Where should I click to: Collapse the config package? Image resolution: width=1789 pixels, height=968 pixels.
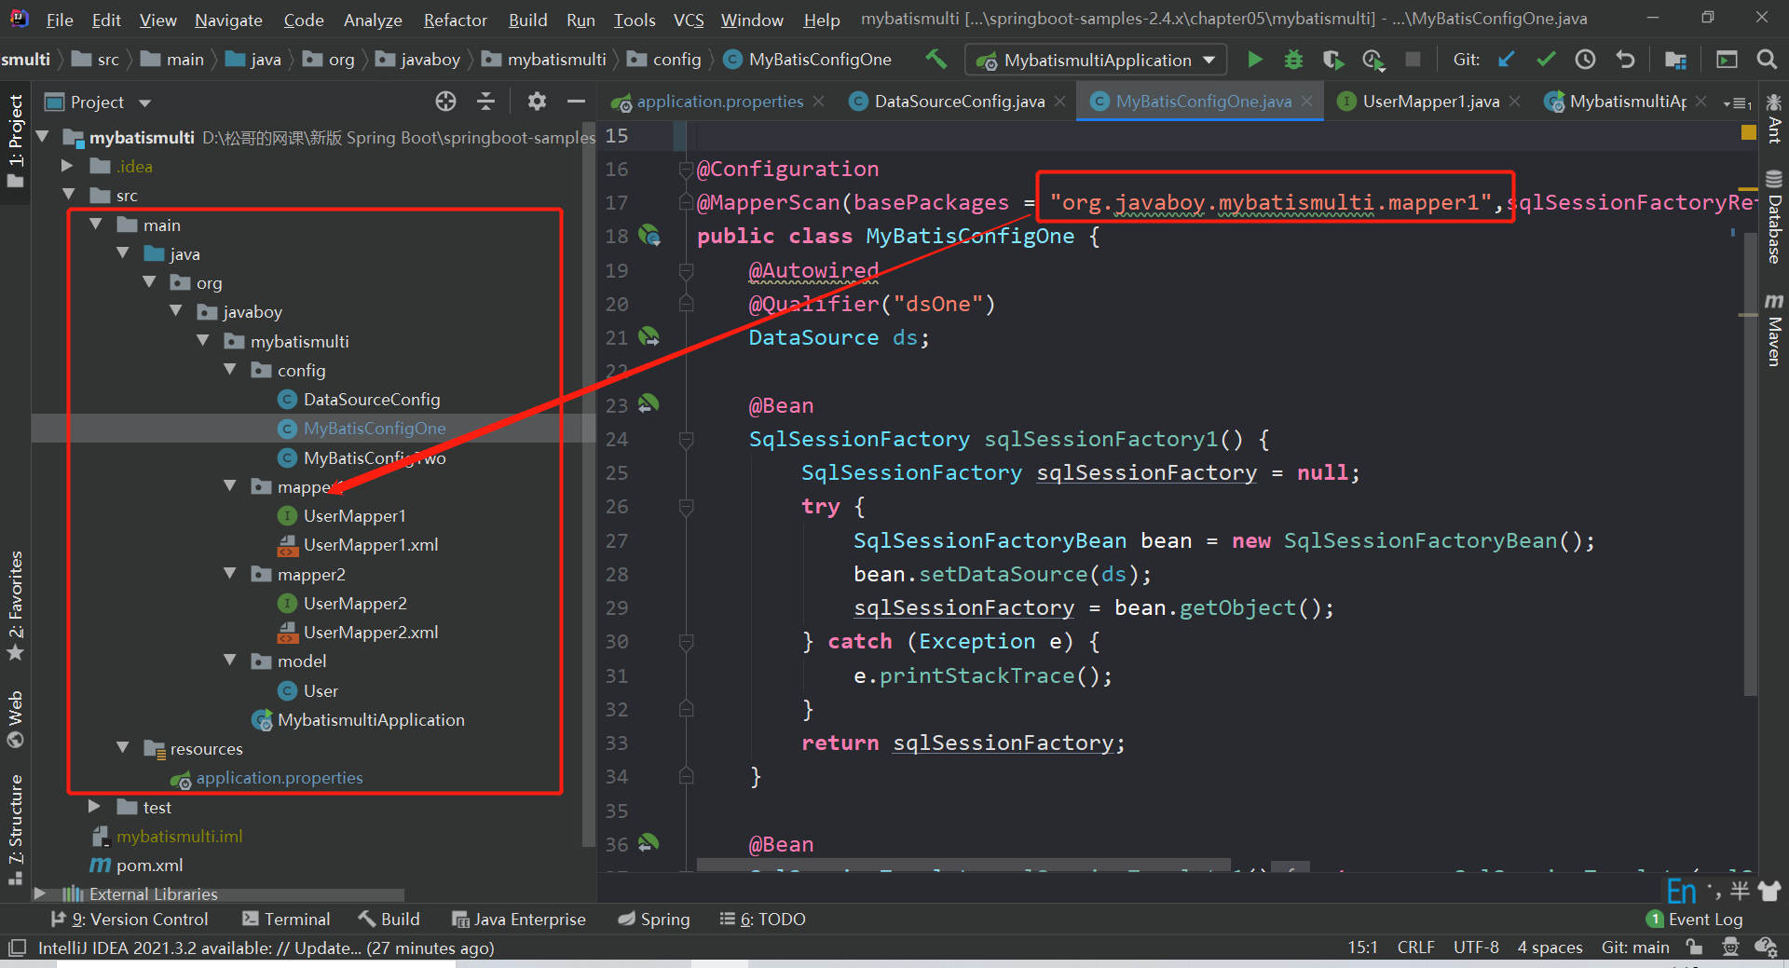coord(230,370)
